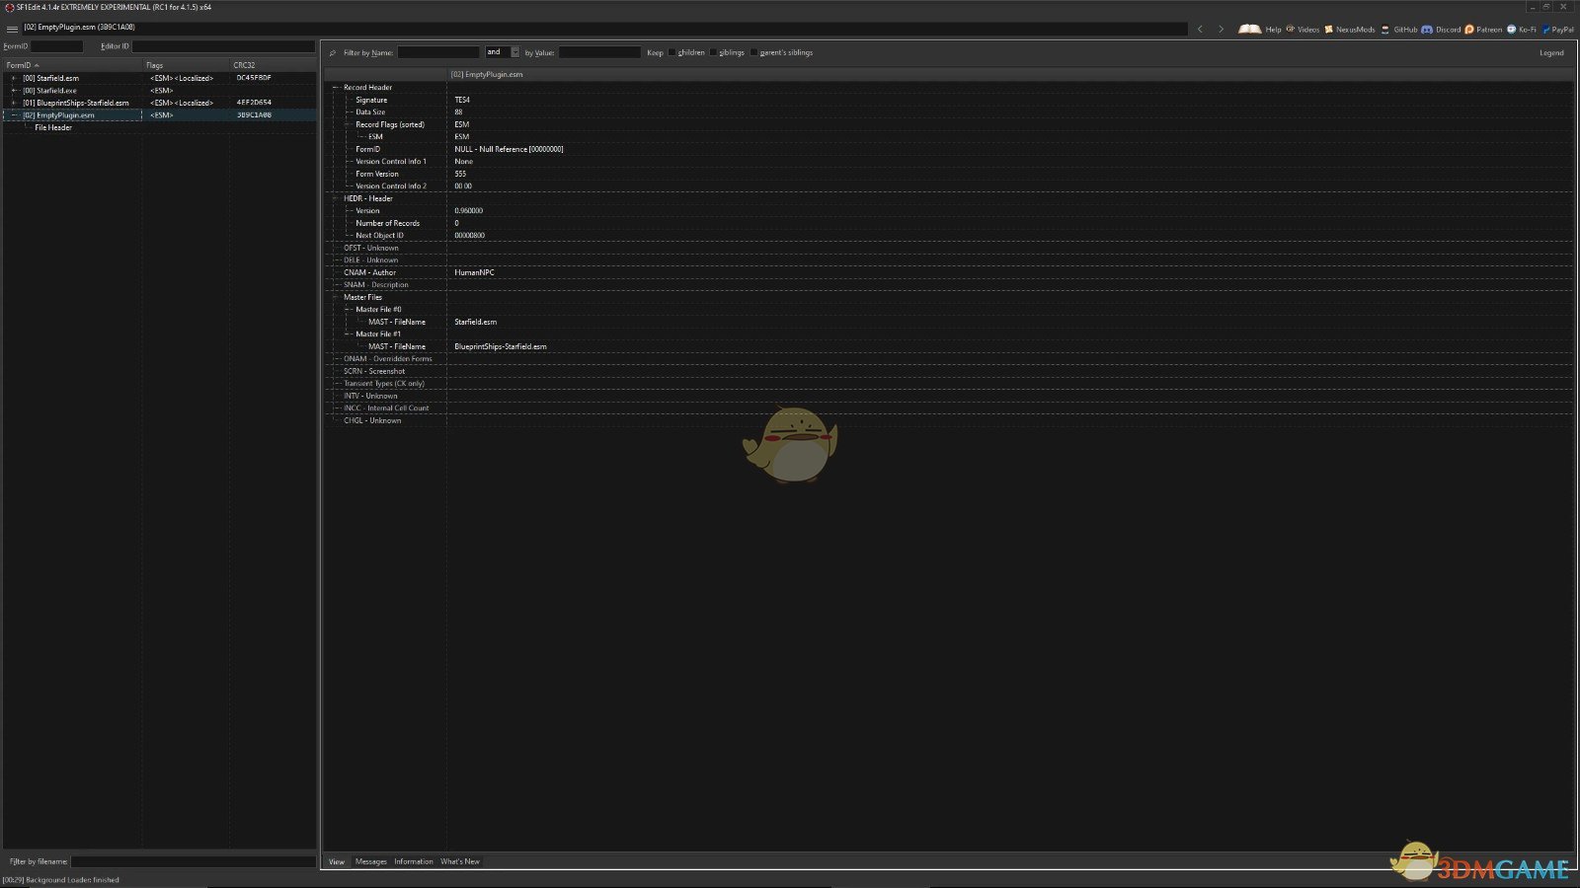Sort by the CRC32 column header
Viewport: 1580px width, 888px height.
click(x=245, y=65)
